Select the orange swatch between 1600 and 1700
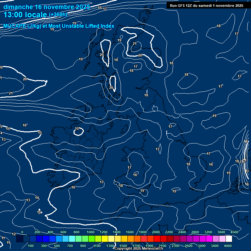 point(131,239)
